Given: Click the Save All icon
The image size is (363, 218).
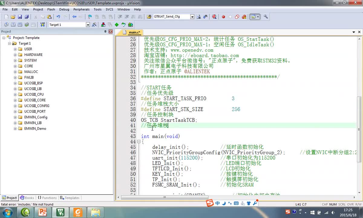Looking at the screenshot, I should coord(27,17).
